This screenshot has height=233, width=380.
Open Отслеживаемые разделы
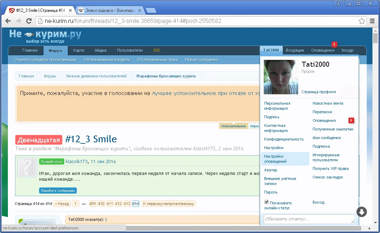pyautogui.click(x=107, y=60)
